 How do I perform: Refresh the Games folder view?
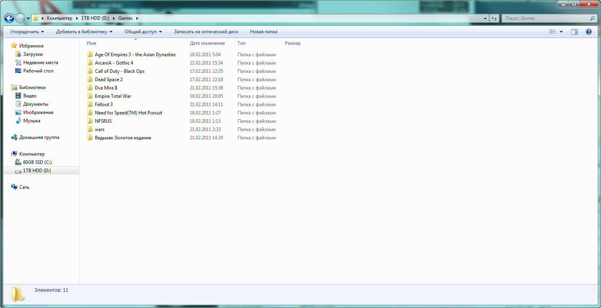pos(494,18)
